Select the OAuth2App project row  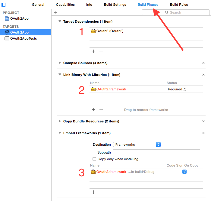pos(26,18)
